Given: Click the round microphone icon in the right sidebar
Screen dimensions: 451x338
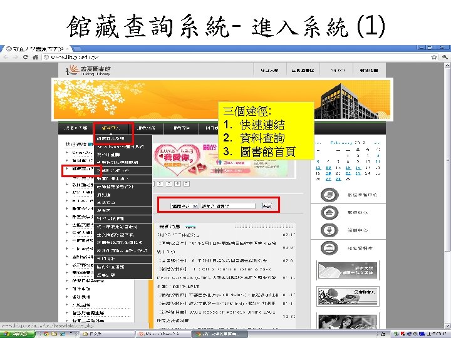Looking at the screenshot, I should pyautogui.click(x=329, y=230).
